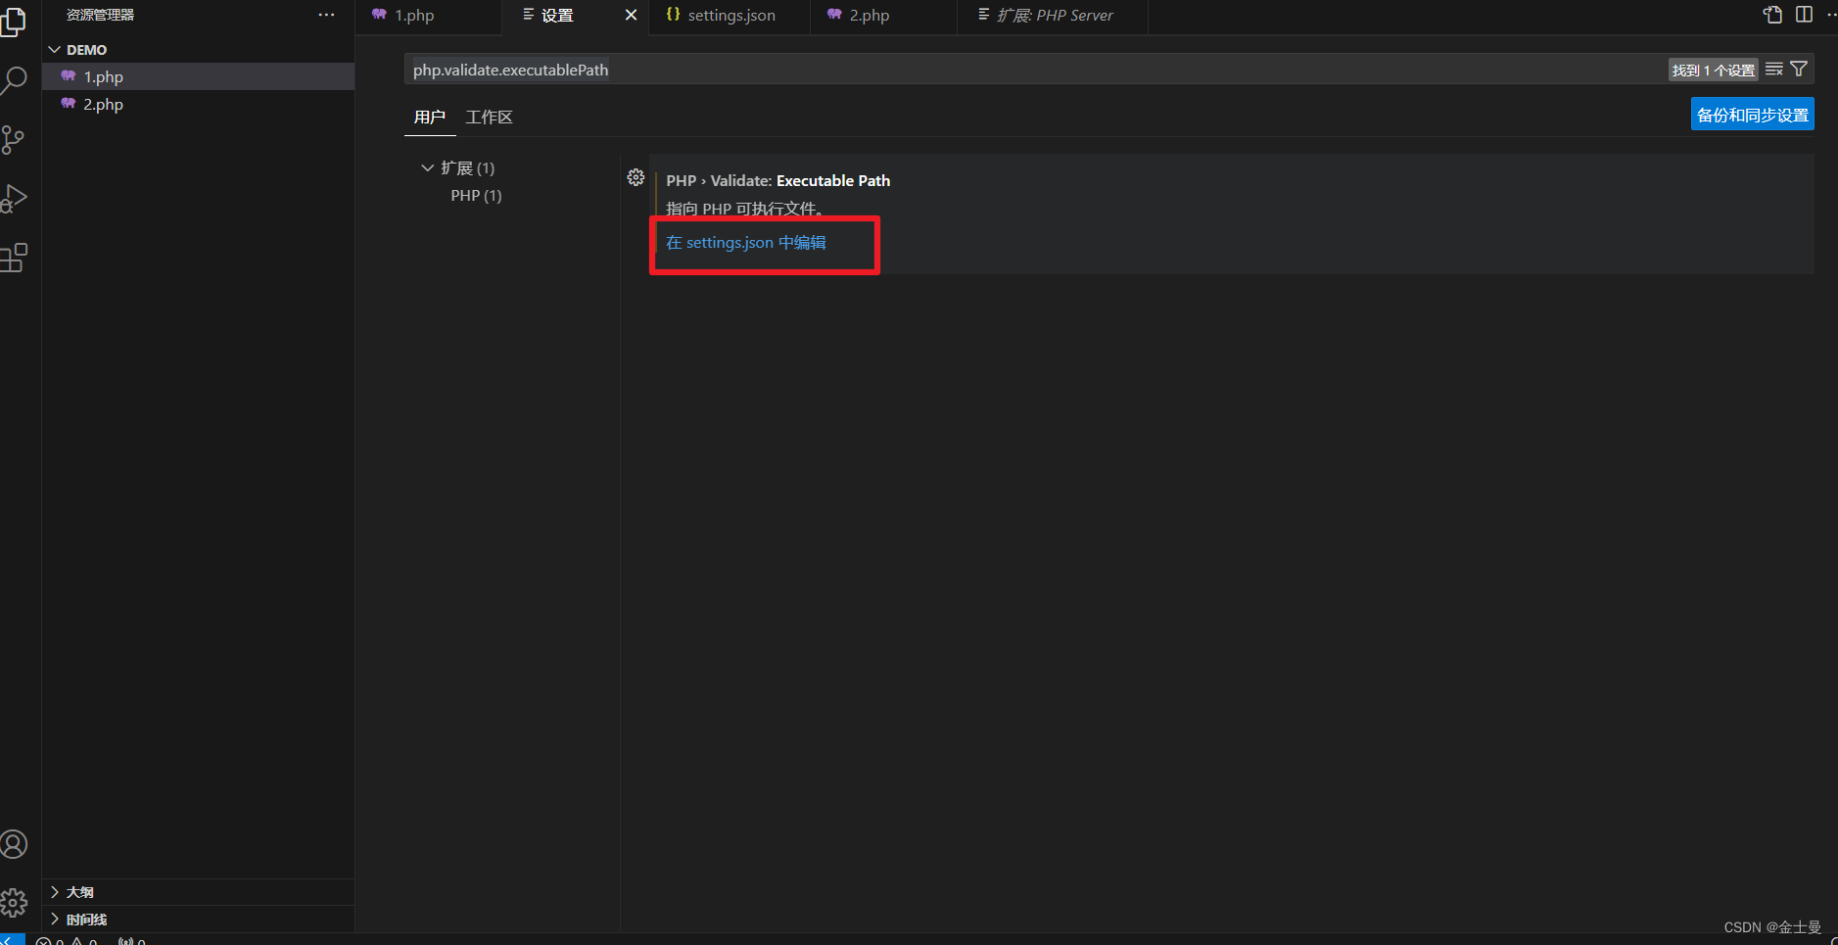Open explorer panel more actions menu
Image resolution: width=1838 pixels, height=945 pixels.
pos(326,15)
